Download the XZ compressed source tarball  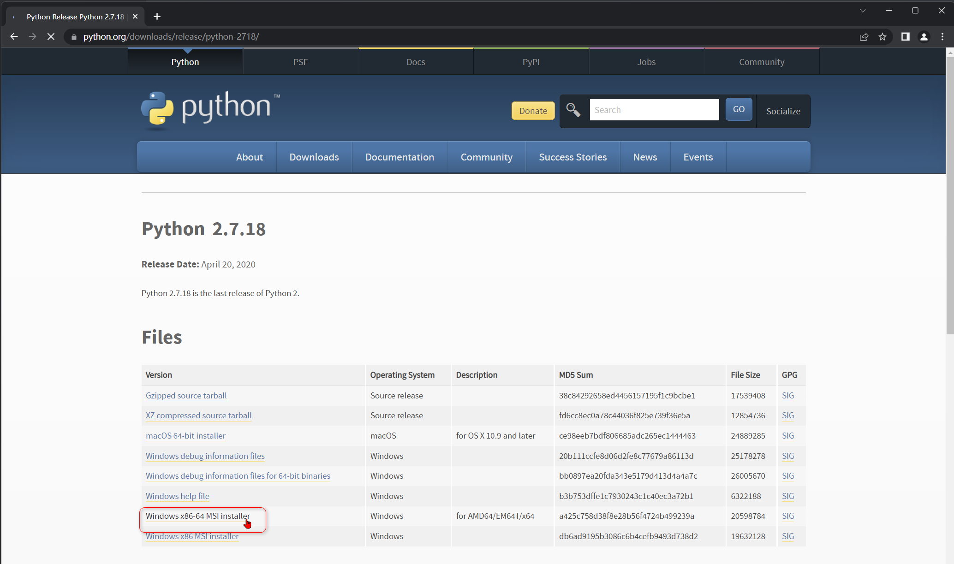(198, 415)
